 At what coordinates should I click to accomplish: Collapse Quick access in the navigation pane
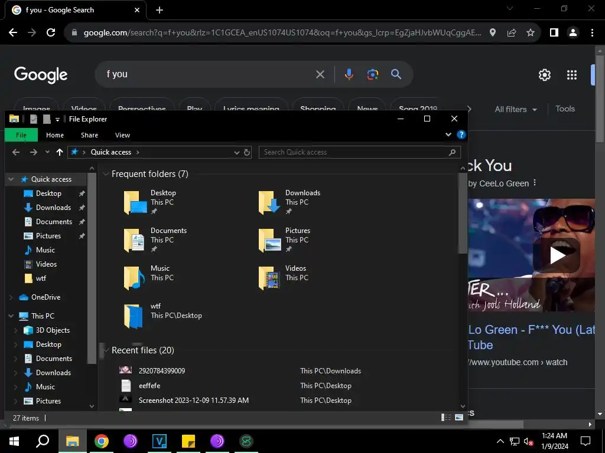[11, 179]
